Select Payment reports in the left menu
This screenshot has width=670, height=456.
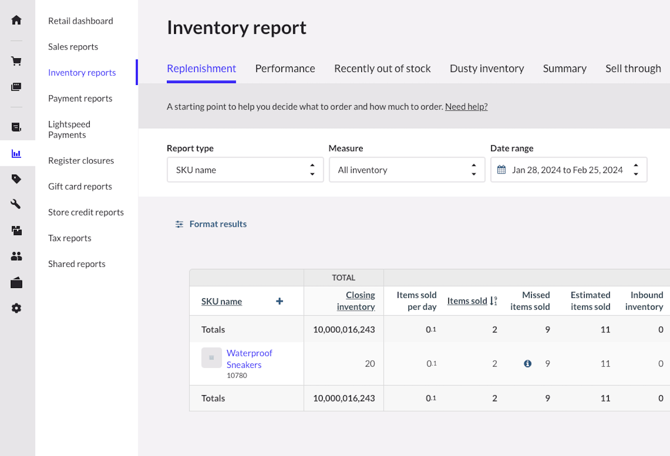pyautogui.click(x=80, y=98)
